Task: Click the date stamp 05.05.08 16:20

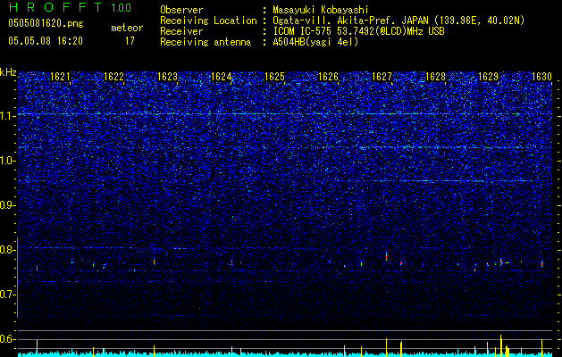Action: [x=46, y=41]
